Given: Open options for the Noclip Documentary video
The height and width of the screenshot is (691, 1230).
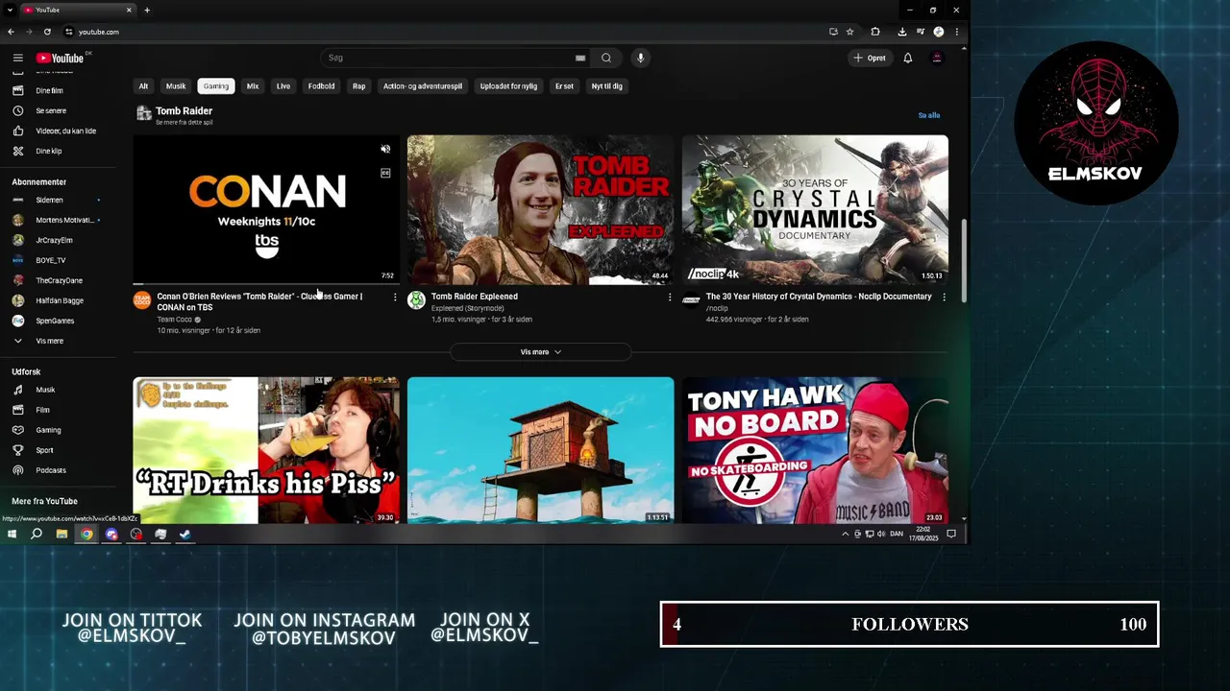Looking at the screenshot, I should pos(944,298).
